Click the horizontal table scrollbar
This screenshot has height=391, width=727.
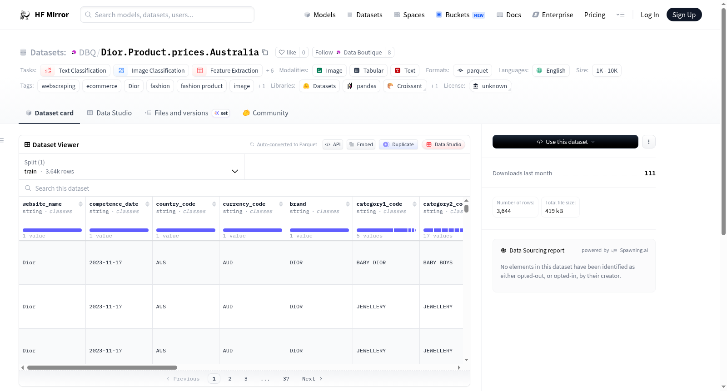(x=102, y=367)
